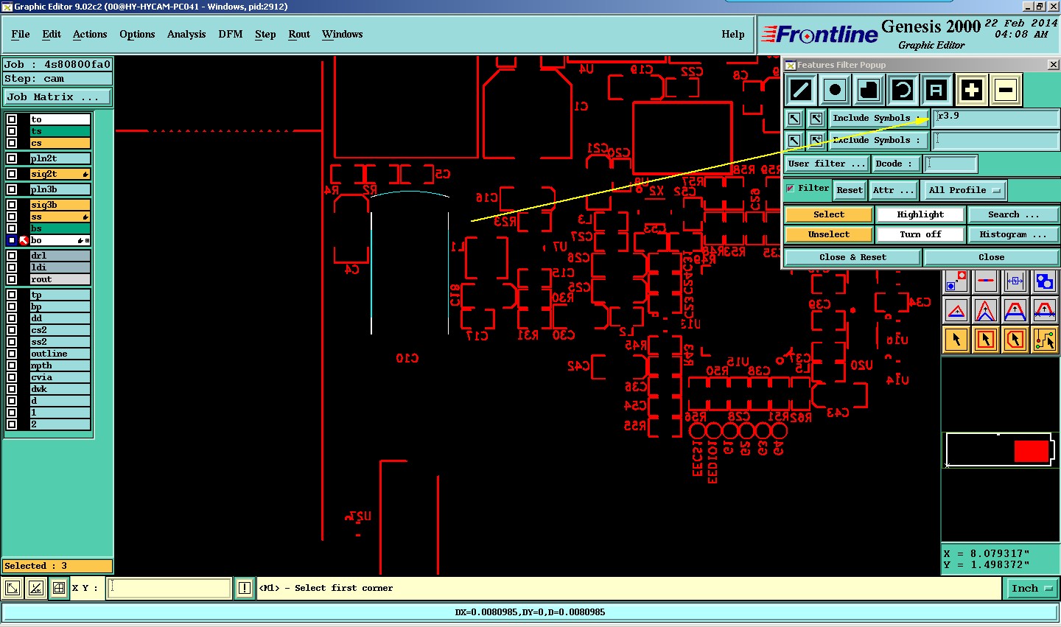This screenshot has height=627, width=1061.
Task: Click the orange 'sig3b' layer color bar
Action: click(x=60, y=205)
